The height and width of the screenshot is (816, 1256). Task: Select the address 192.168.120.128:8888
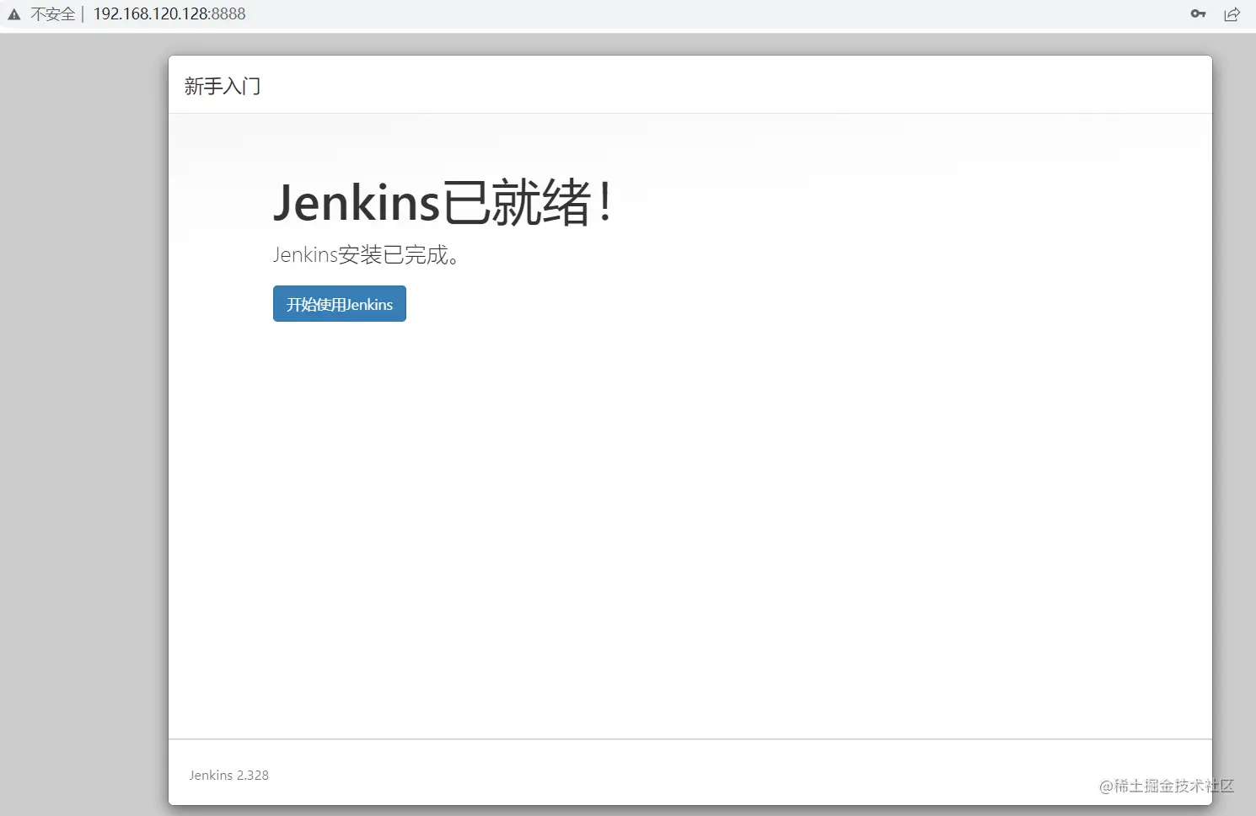(x=169, y=13)
